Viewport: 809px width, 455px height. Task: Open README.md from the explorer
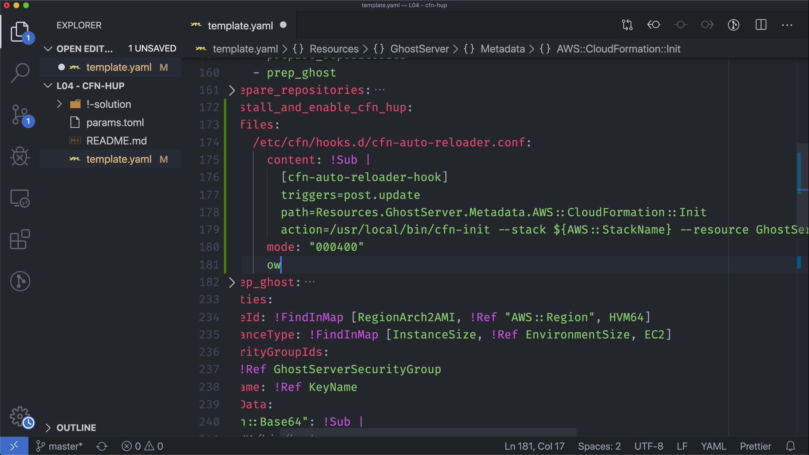pyautogui.click(x=116, y=141)
